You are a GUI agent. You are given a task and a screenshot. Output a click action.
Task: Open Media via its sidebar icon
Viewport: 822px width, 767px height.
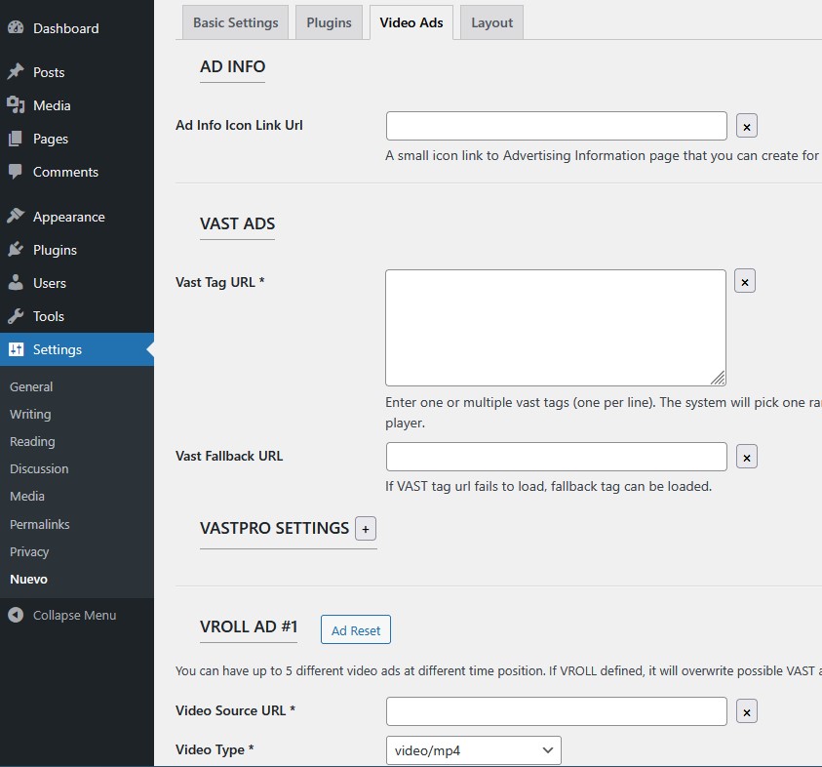coord(16,105)
